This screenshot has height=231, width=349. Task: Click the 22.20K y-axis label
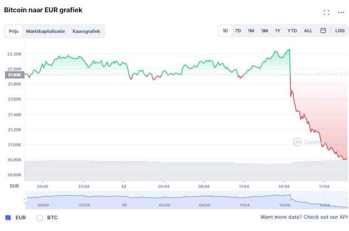[x=14, y=54]
